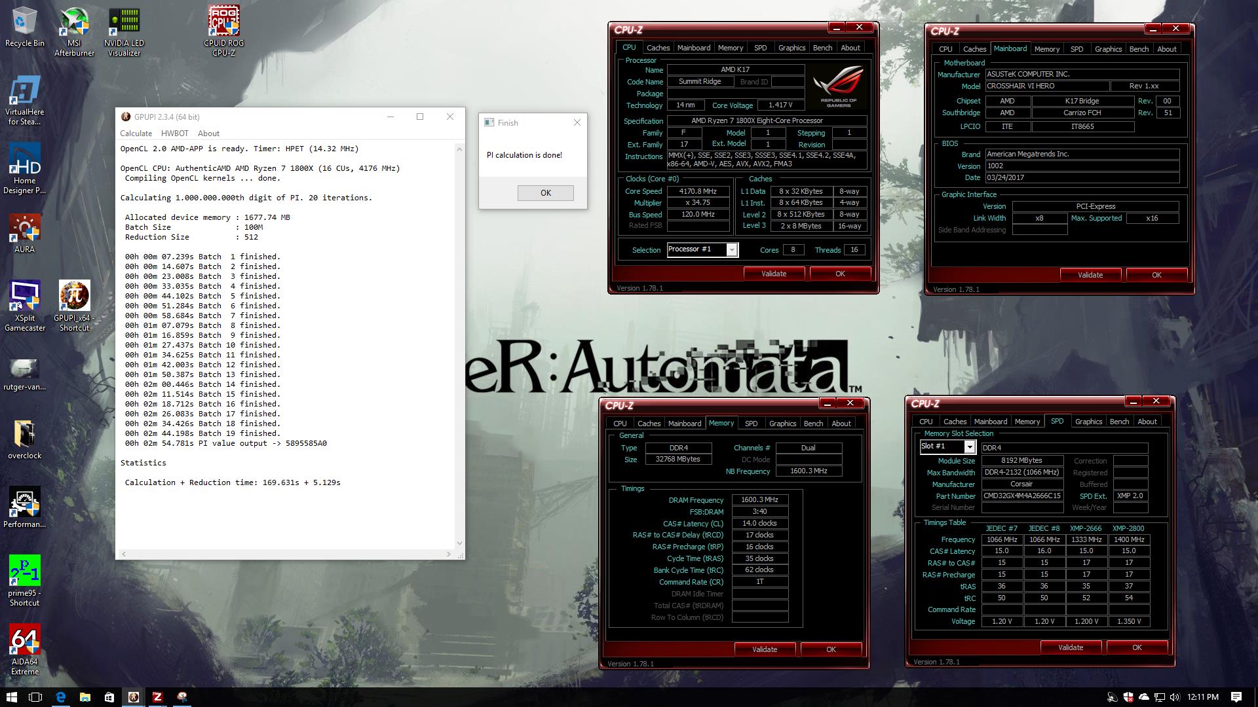1258x707 pixels.
Task: Click the CROSSHAIR VI HERO model field
Action: coord(1046,86)
